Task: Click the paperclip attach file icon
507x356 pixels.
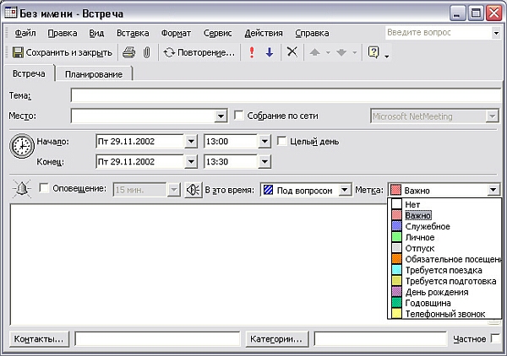Action: click(145, 52)
